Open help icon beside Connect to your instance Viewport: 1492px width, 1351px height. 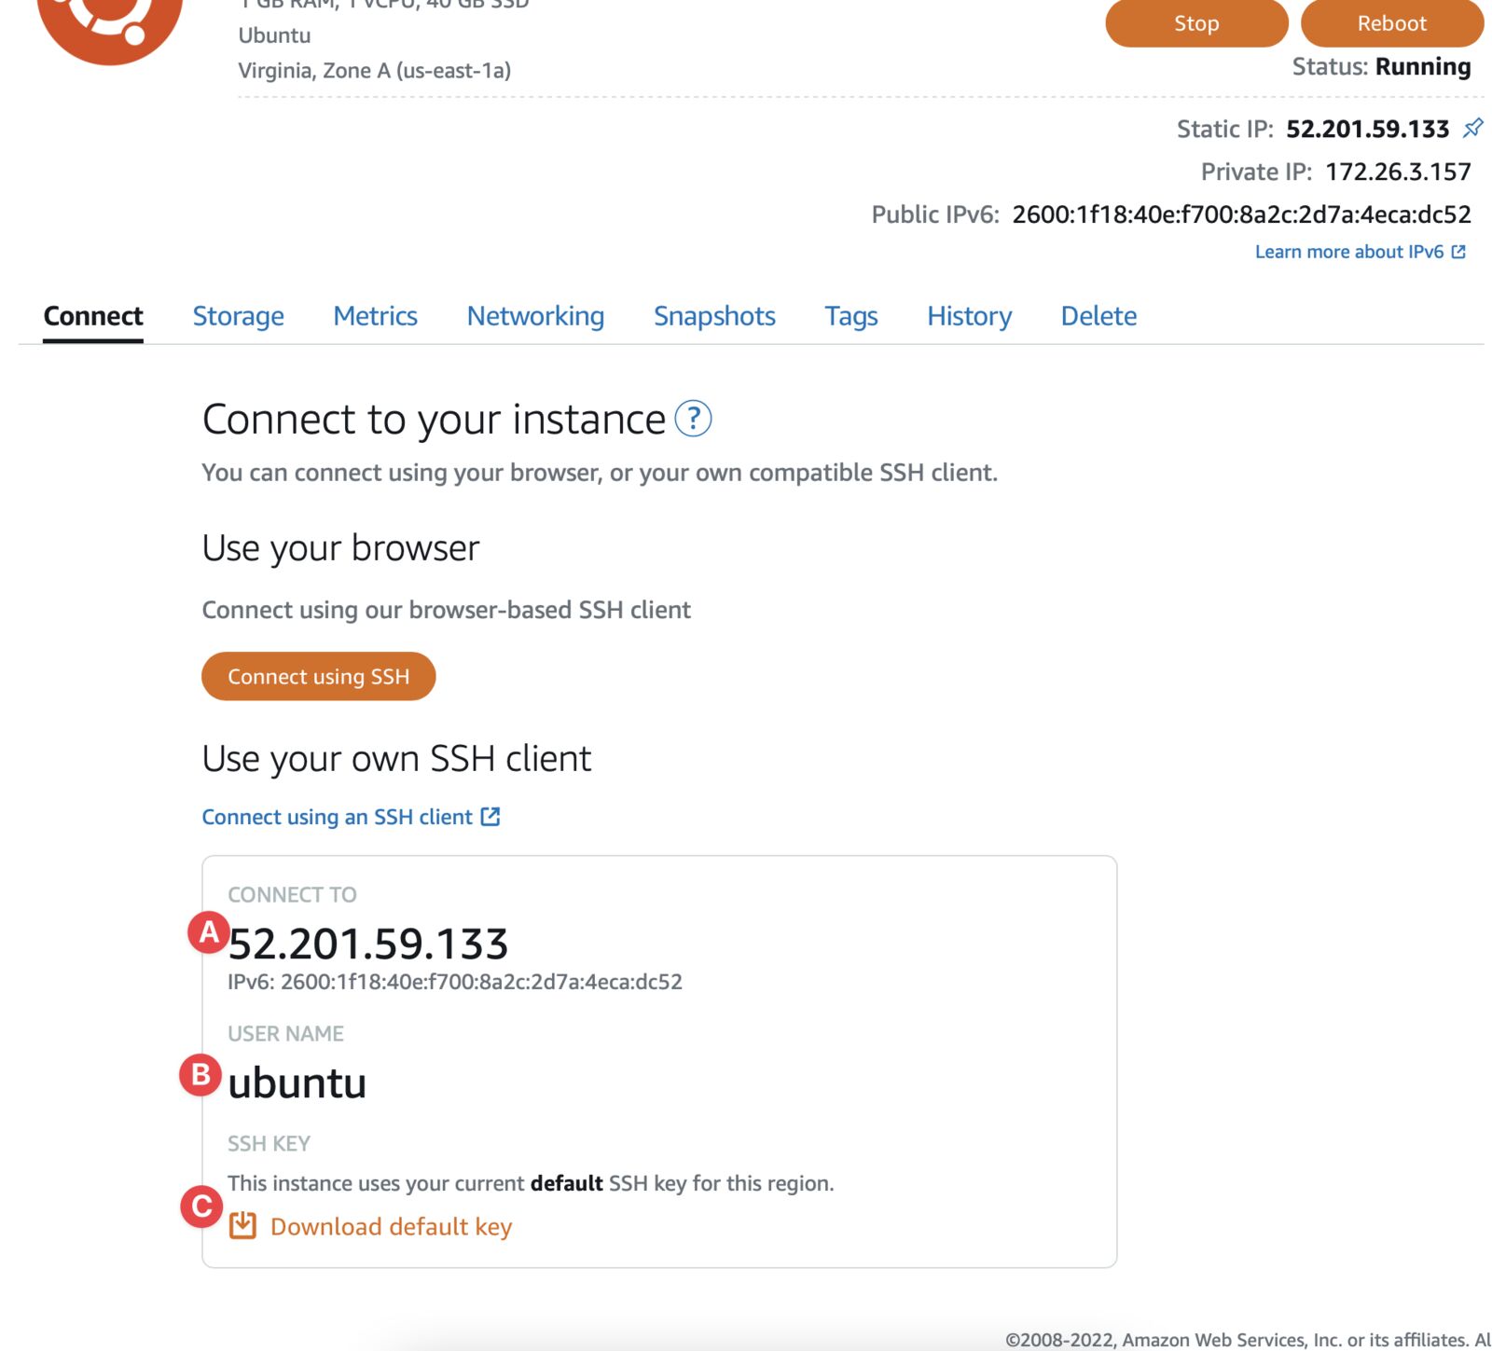point(693,419)
